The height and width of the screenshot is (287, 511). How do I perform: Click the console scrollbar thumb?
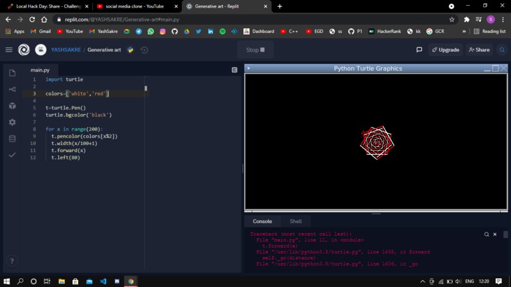coord(505,234)
